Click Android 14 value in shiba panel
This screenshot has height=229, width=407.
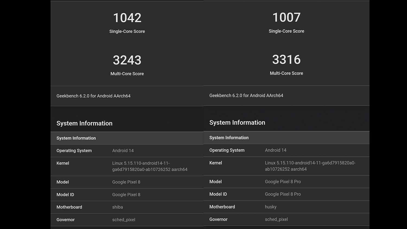[x=123, y=151]
